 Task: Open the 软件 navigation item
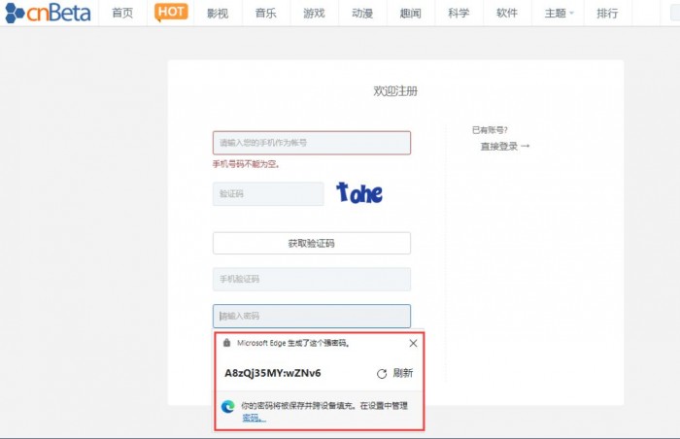[x=506, y=13]
